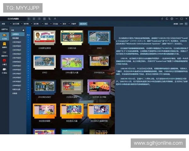This screenshot has height=151, width=189.
Task: Click the lightning bolt icon in the title bar
Action: coord(162,19)
